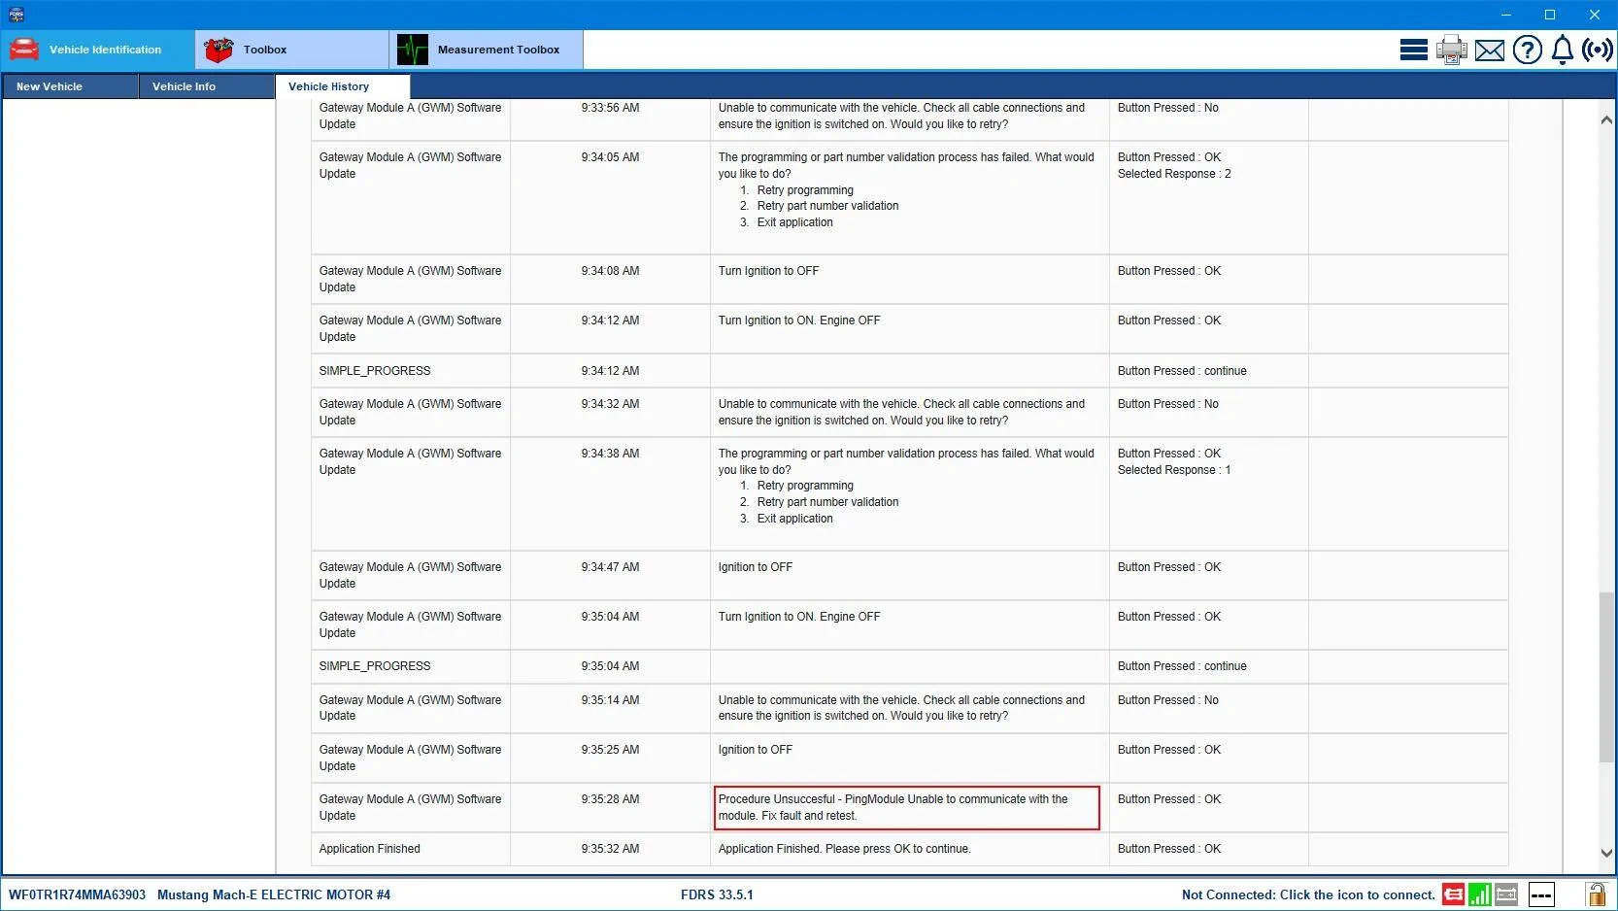Click the VIN WF0TR1R74MMA63903 in status bar

(x=77, y=894)
